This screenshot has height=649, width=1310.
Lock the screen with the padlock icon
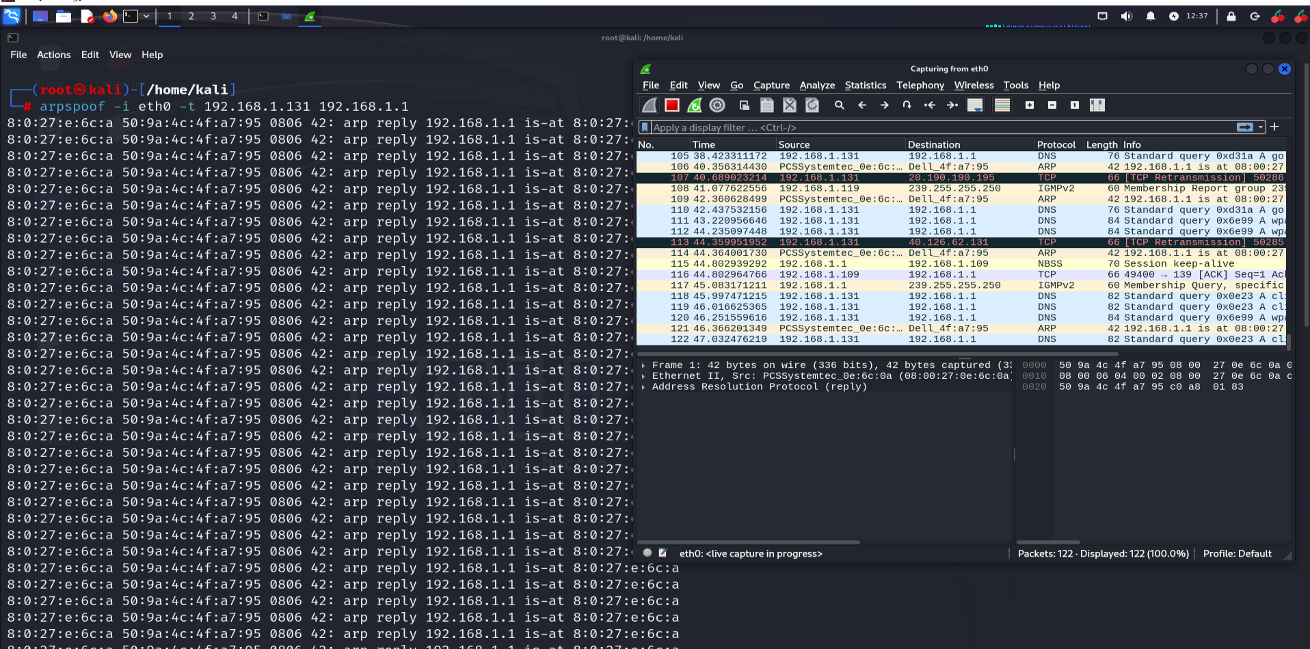point(1231,16)
